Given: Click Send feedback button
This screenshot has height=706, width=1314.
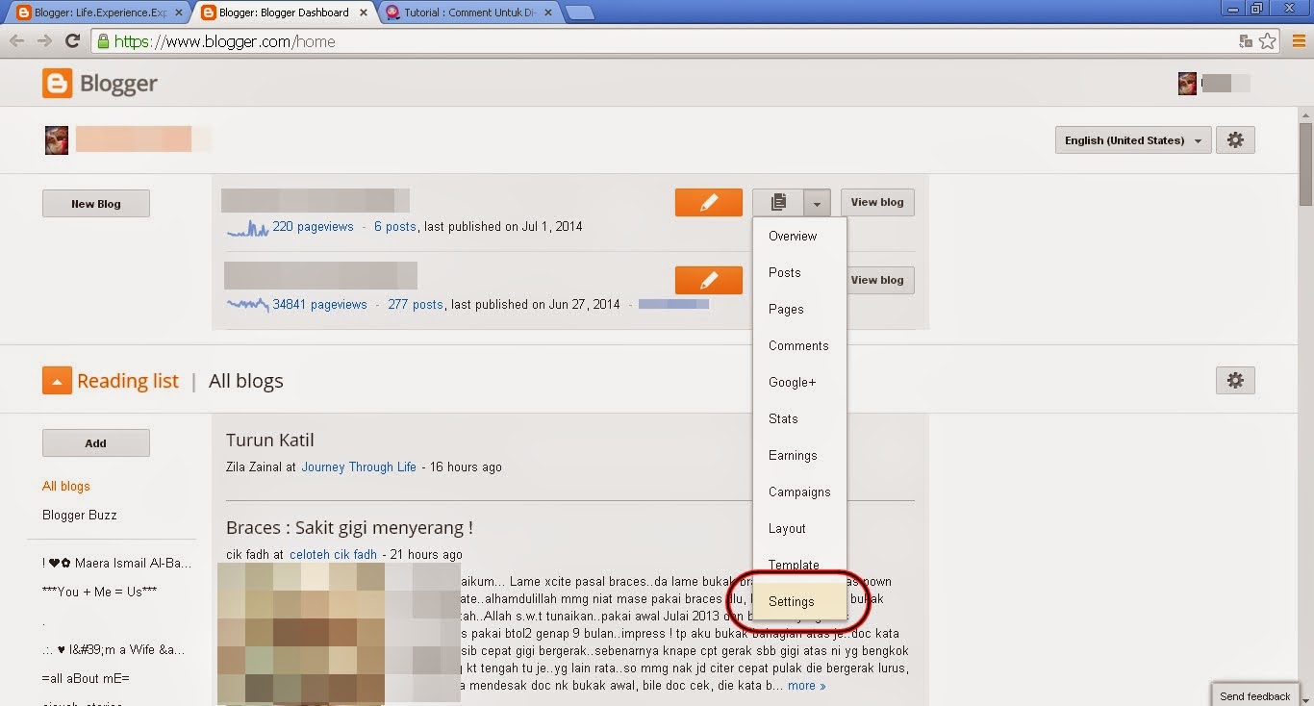Looking at the screenshot, I should tap(1254, 696).
